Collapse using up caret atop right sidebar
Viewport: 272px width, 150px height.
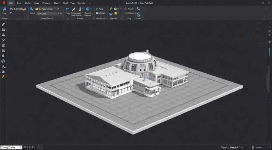point(269,27)
